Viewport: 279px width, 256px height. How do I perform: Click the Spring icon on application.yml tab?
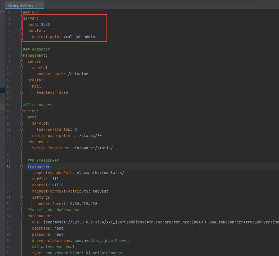point(10,5)
